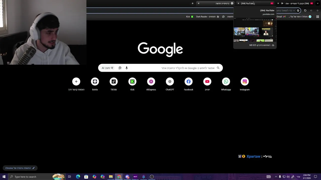Open OBS Studio from the taskbar
Image resolution: width=321 pixels, height=180 pixels.
tap(152, 177)
